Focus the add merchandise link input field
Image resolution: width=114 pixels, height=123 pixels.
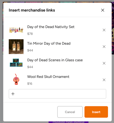click(57, 94)
